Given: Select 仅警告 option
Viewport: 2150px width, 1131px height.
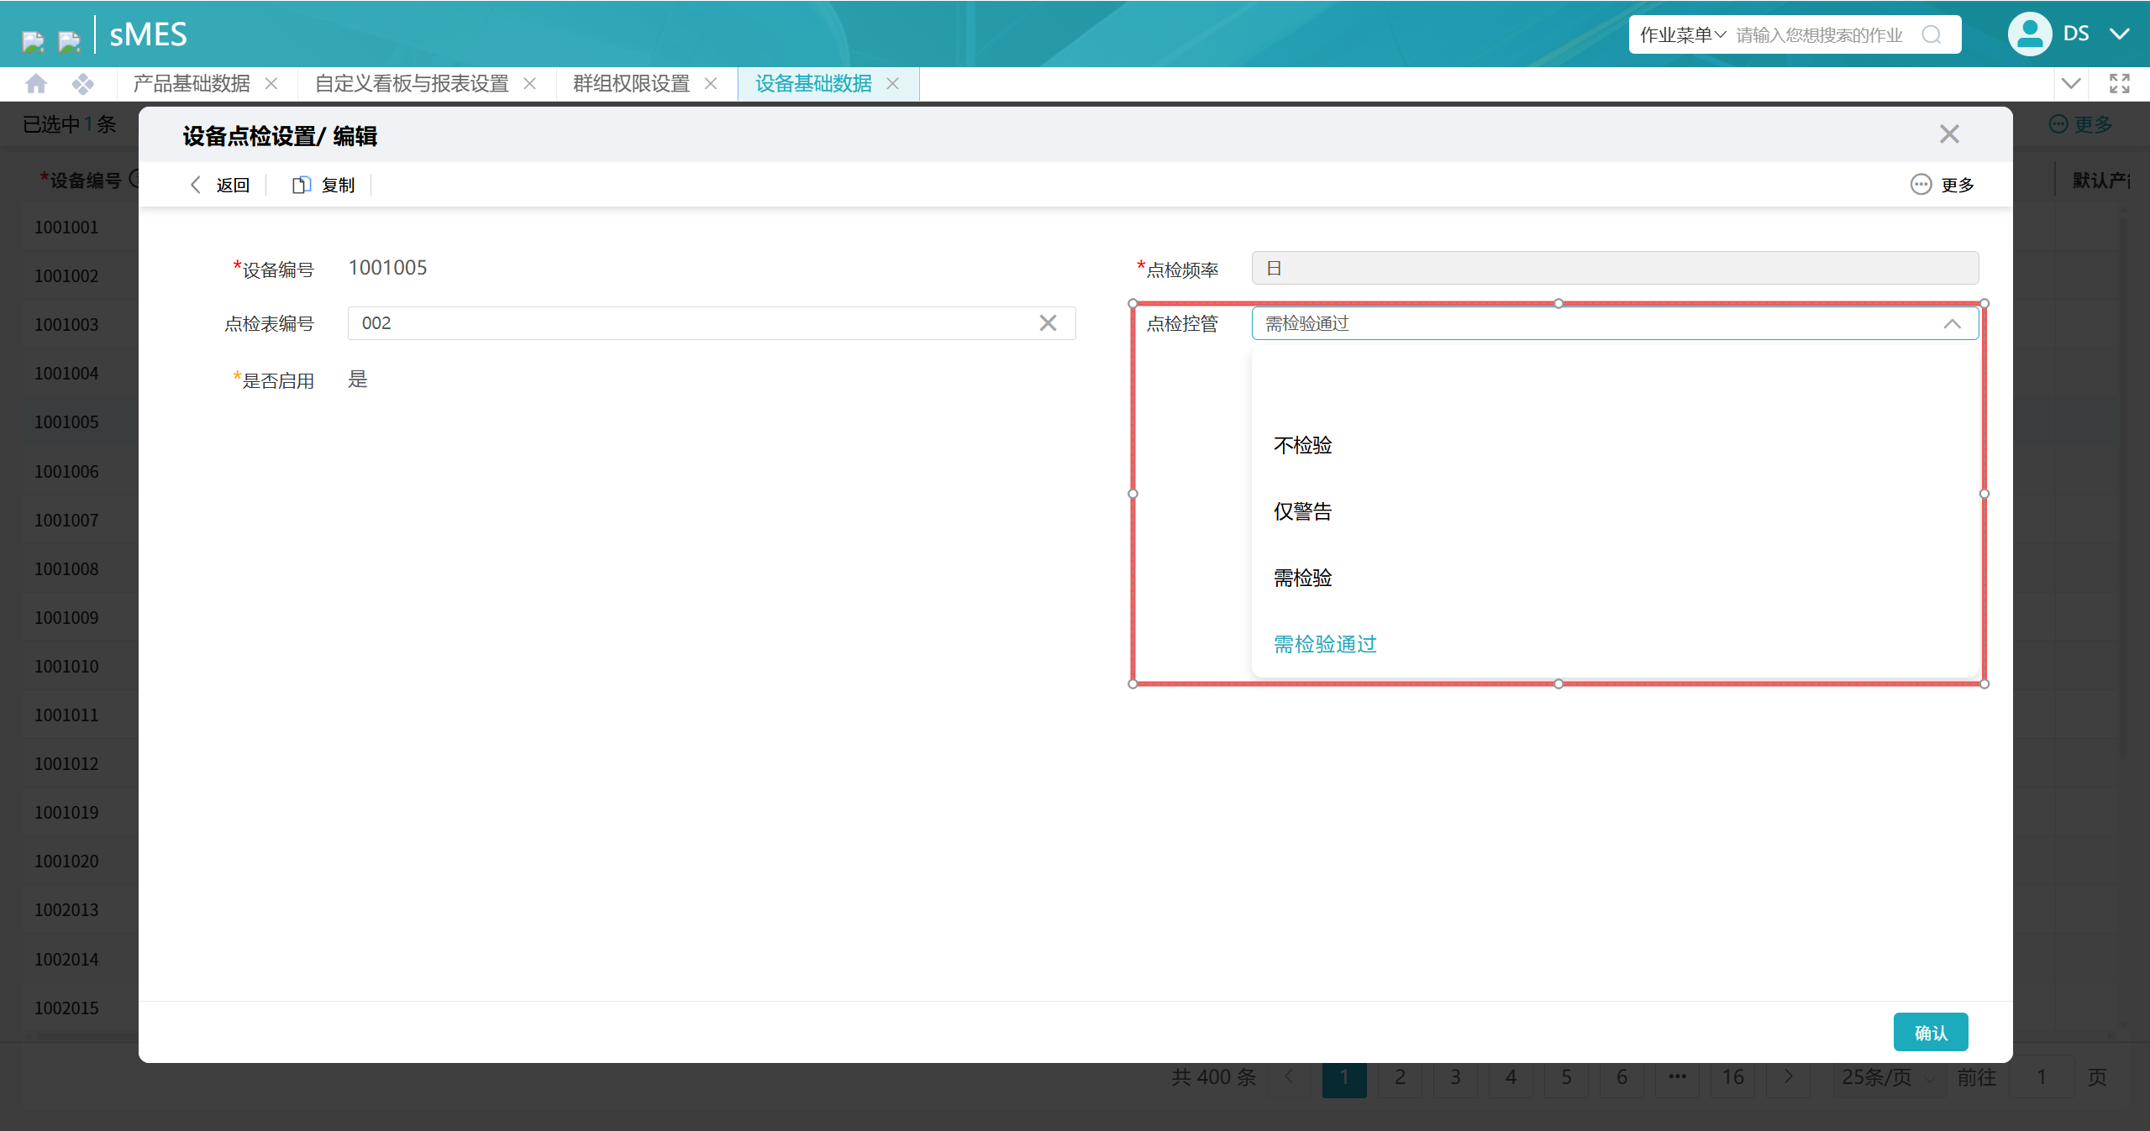Looking at the screenshot, I should click(x=1615, y=511).
